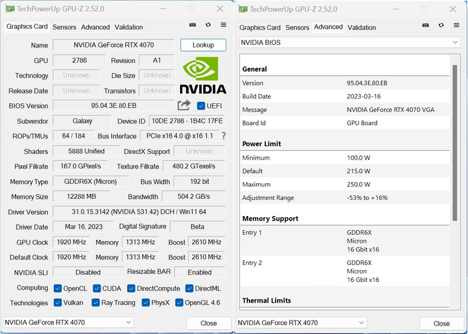
Task: Click the Device ID field
Action: pyautogui.click(x=187, y=121)
